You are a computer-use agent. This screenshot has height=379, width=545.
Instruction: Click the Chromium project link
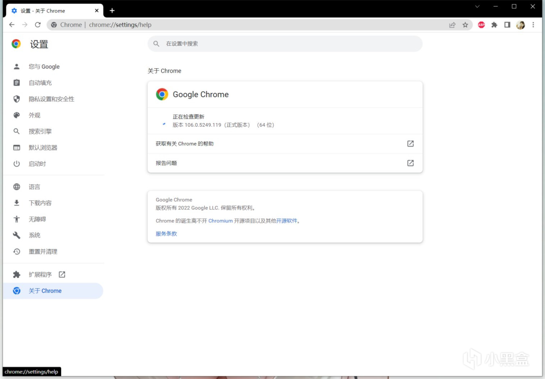pyautogui.click(x=221, y=220)
